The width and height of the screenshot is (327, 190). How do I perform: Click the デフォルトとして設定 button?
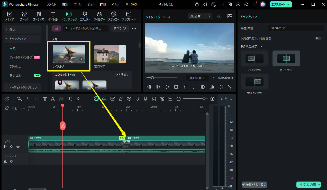click(x=254, y=184)
